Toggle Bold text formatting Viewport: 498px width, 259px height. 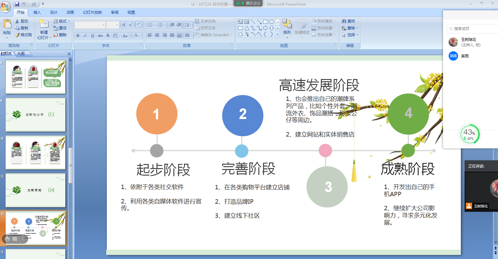(78, 36)
